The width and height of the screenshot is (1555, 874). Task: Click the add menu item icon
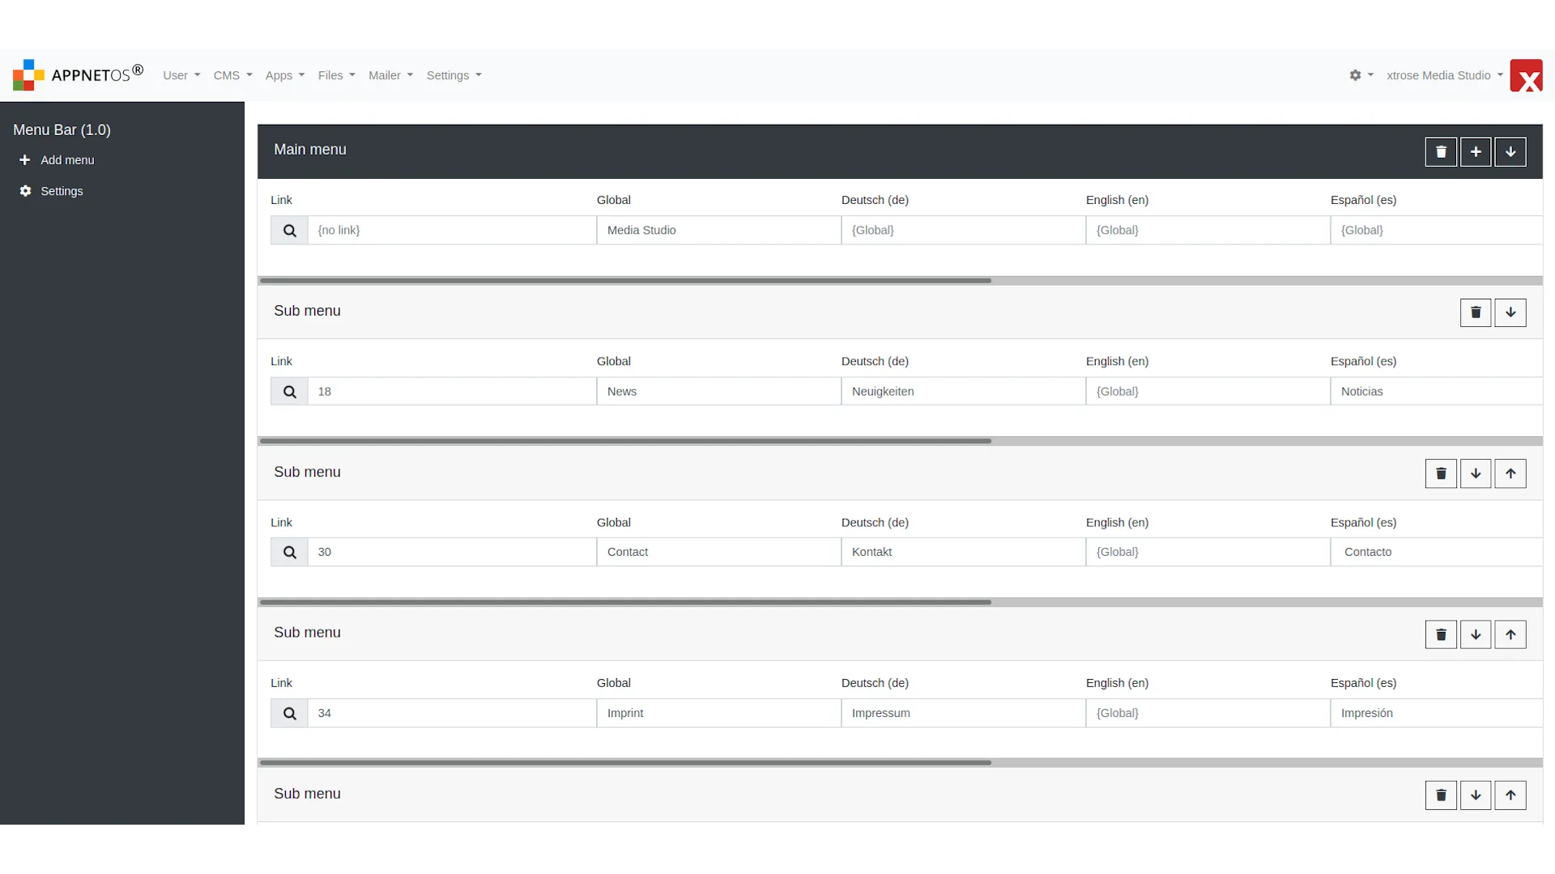click(x=1475, y=151)
